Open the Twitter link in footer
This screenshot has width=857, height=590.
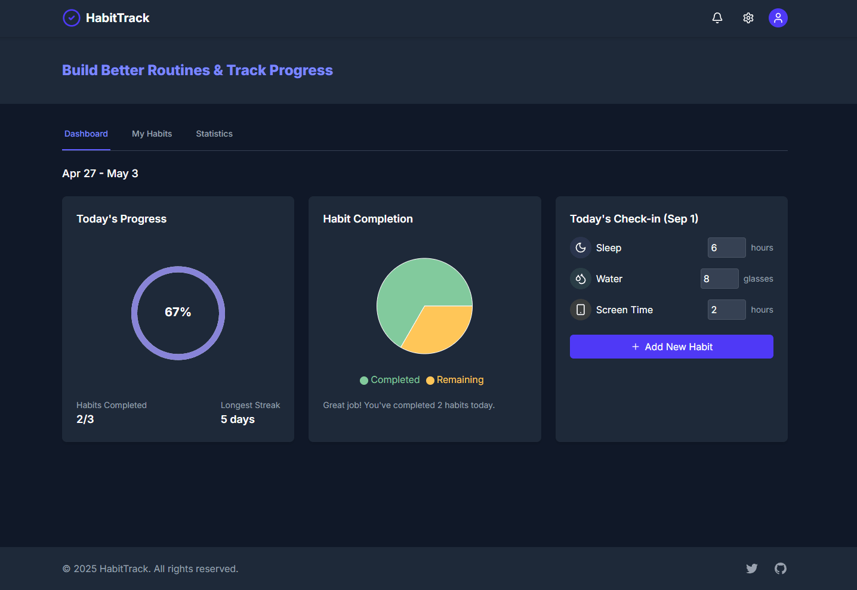tap(752, 569)
